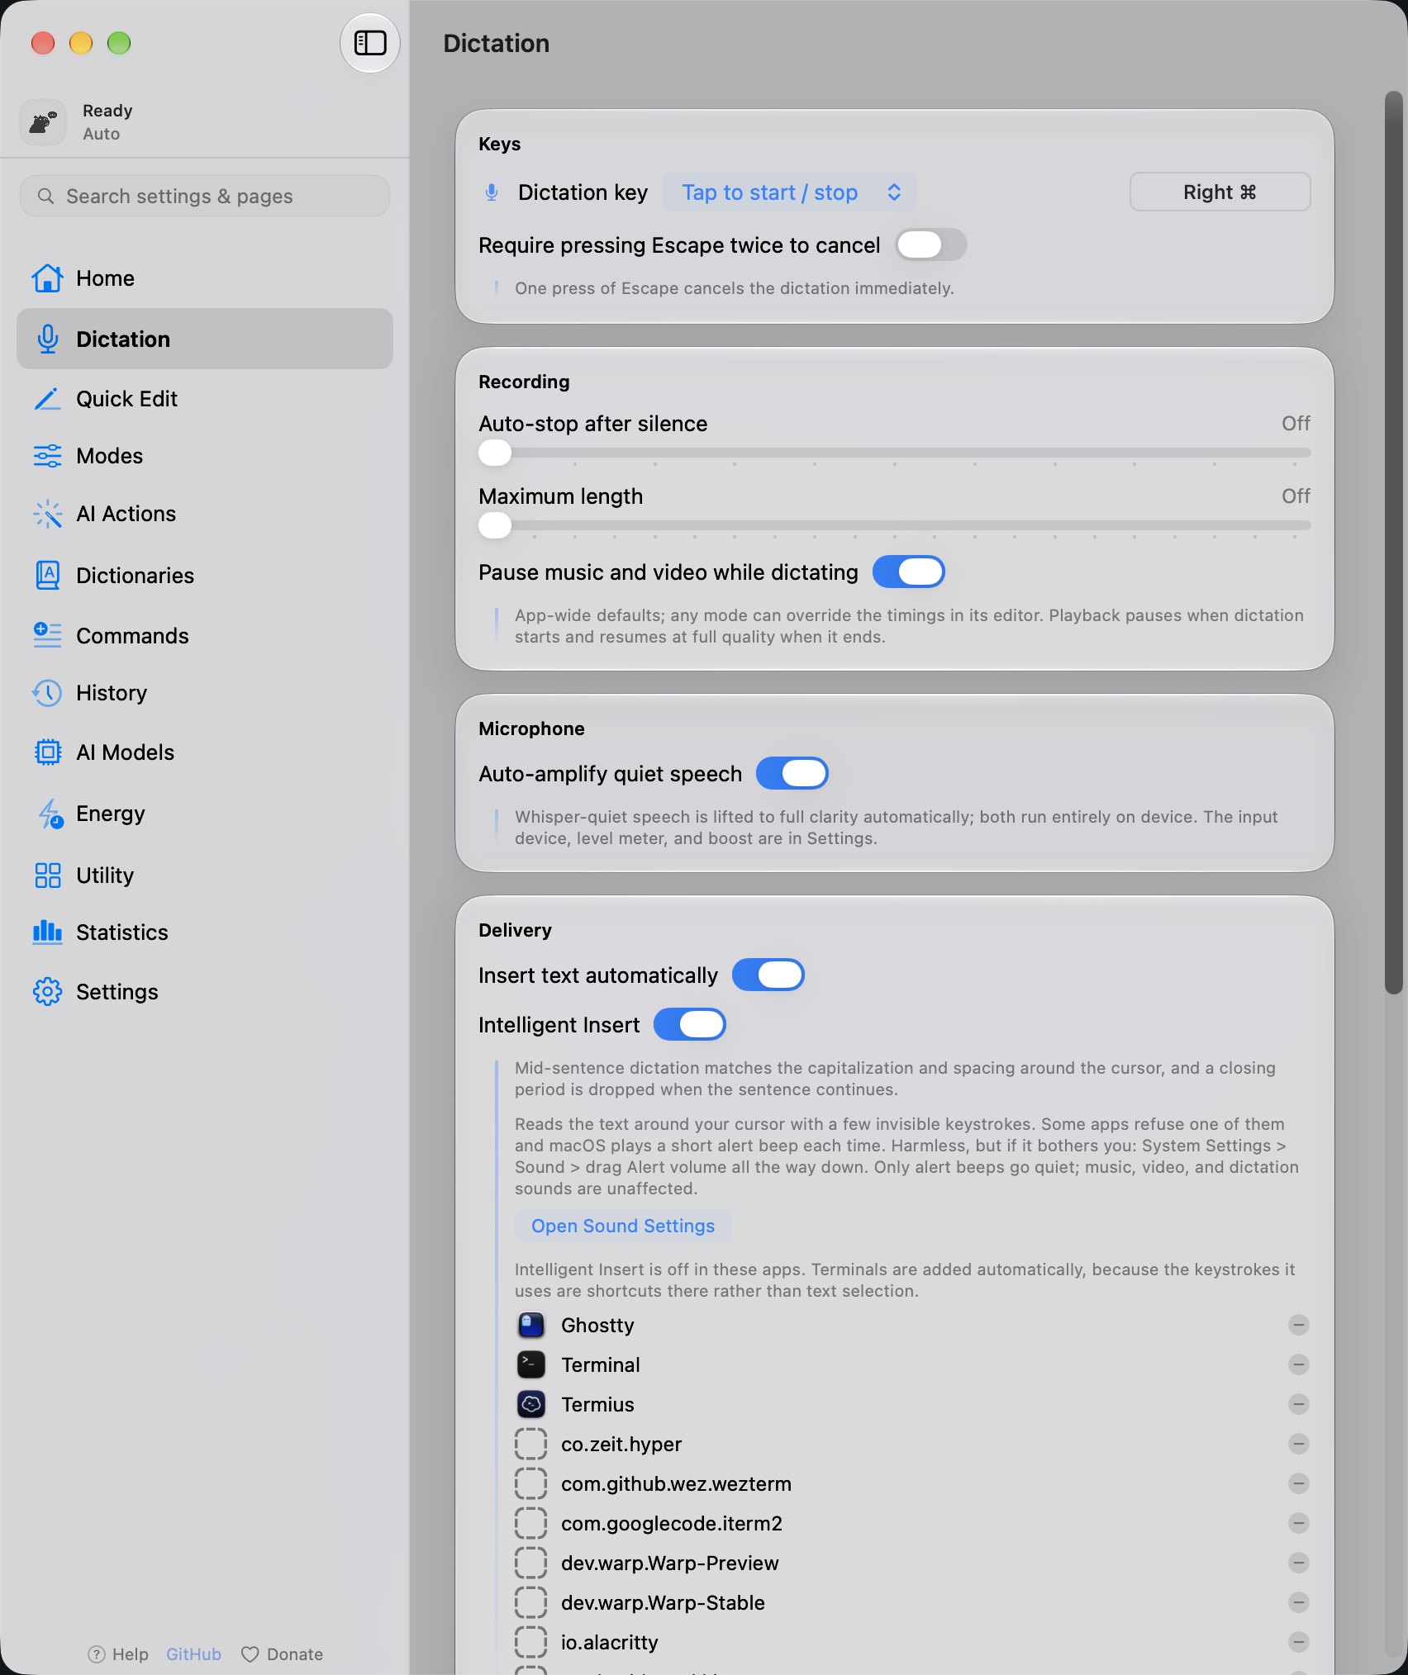Click the Dictionaries book icon
Viewport: 1408px width, 1675px height.
47,575
